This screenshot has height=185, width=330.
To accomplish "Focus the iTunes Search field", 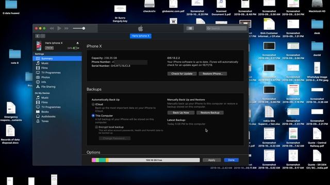I will (226, 28).
